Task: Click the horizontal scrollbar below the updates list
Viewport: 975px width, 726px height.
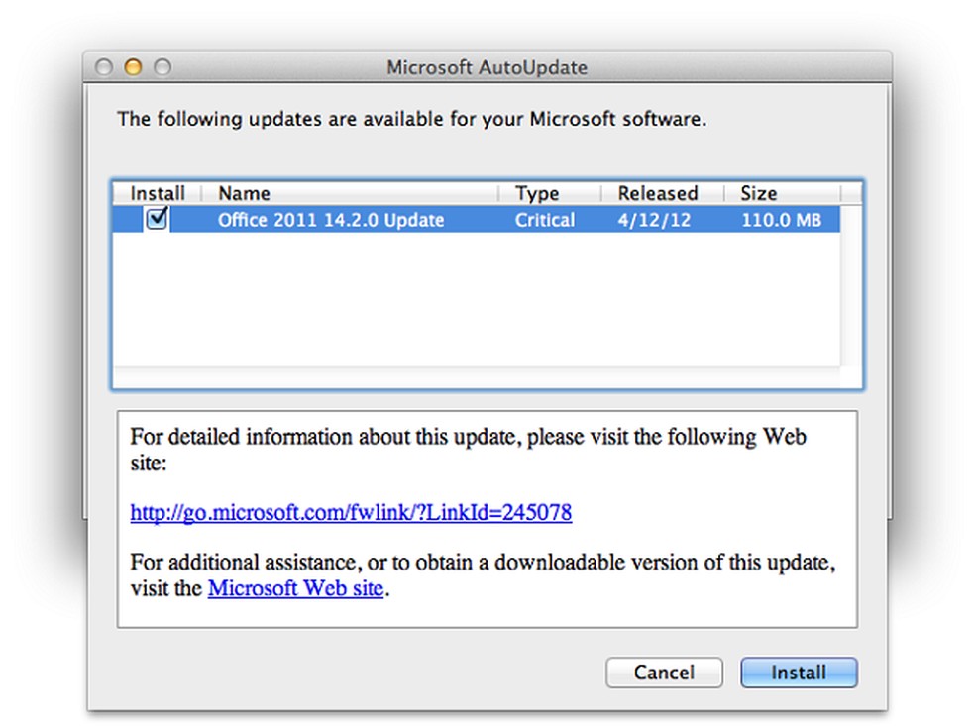Action: (476, 377)
